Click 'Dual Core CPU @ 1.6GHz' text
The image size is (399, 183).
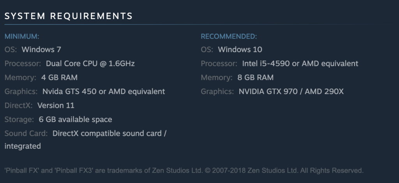click(90, 64)
